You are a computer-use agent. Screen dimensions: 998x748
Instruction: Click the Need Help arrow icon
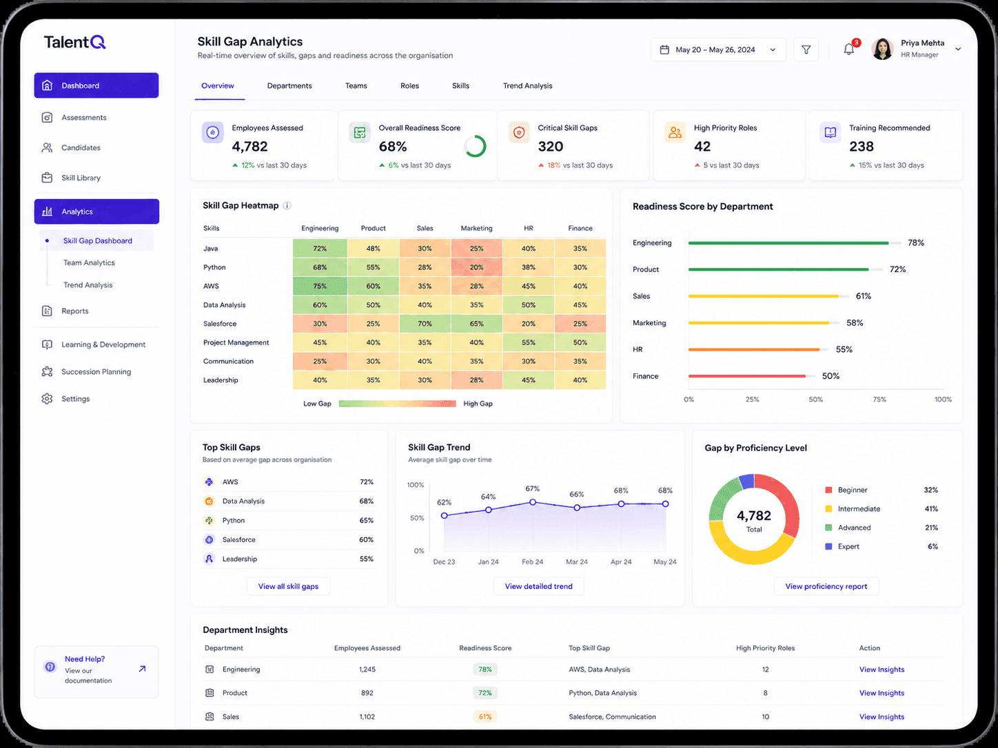[142, 669]
